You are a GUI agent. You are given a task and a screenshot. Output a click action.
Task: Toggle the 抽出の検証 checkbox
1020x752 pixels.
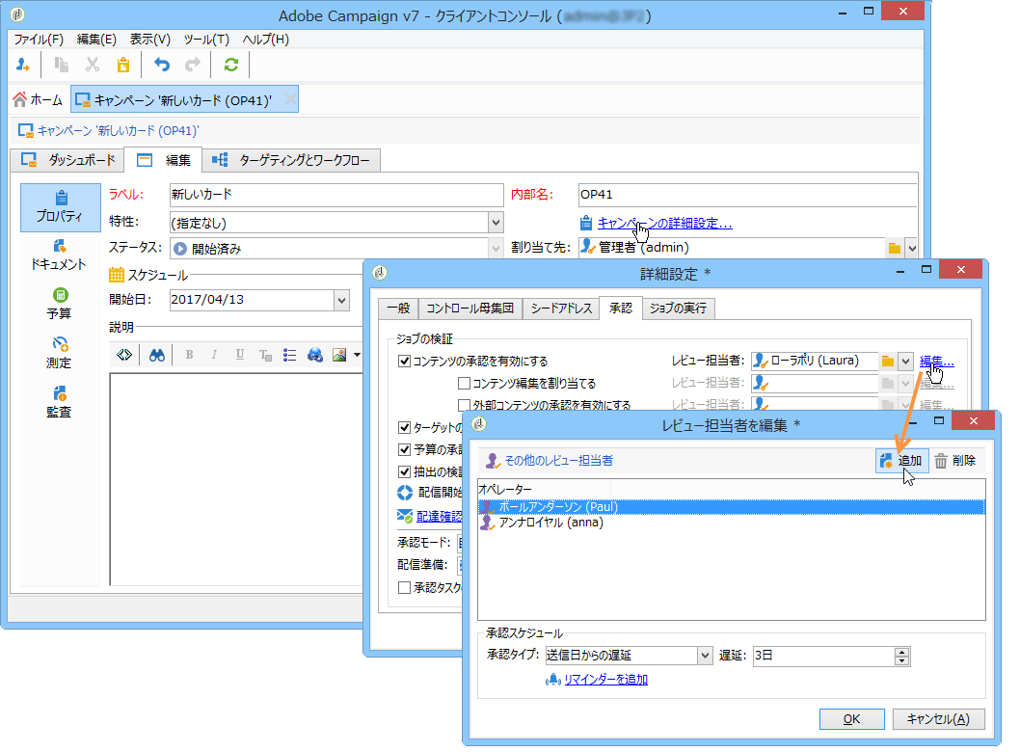coord(405,471)
